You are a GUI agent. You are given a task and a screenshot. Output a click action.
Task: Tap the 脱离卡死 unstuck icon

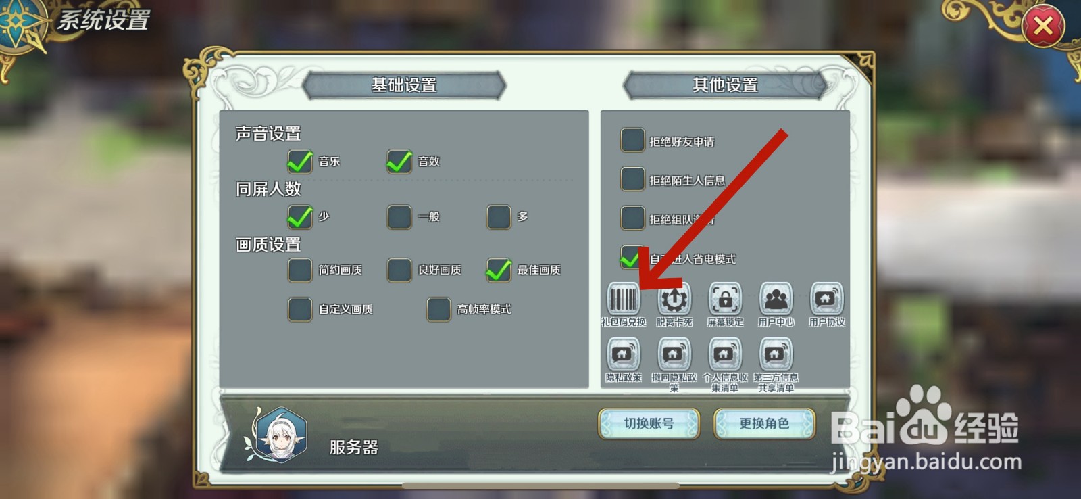click(674, 299)
